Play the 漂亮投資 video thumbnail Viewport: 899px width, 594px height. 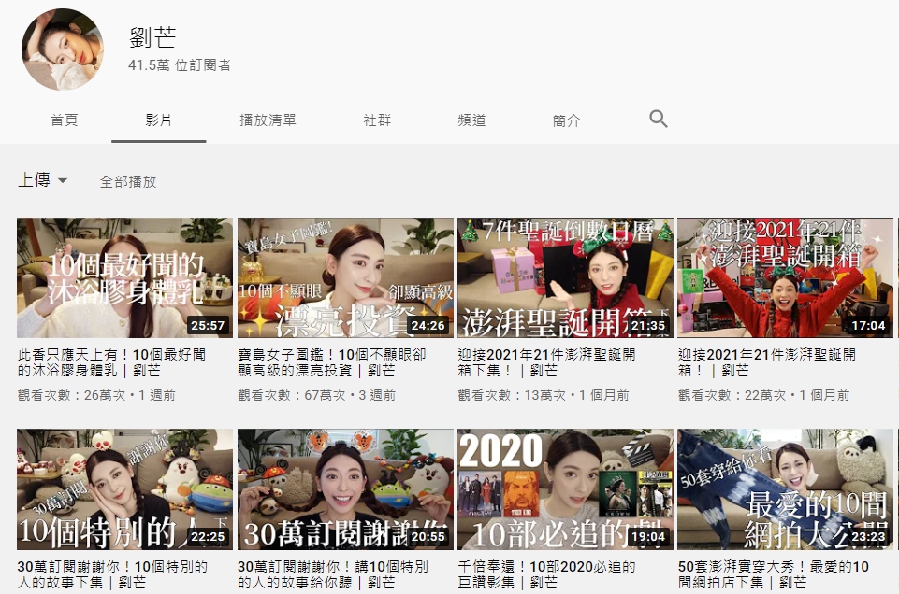pyautogui.click(x=345, y=278)
